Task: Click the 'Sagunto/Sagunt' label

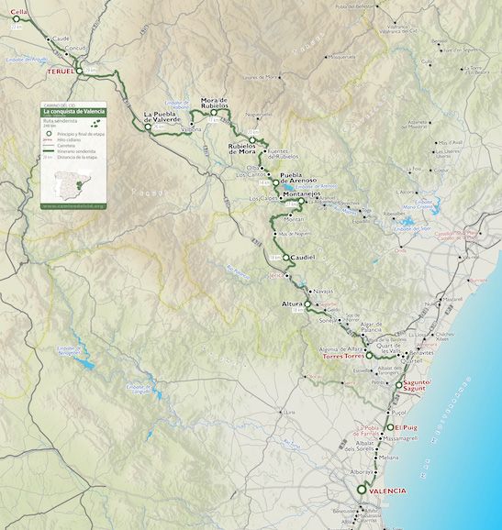Action: click(x=417, y=385)
